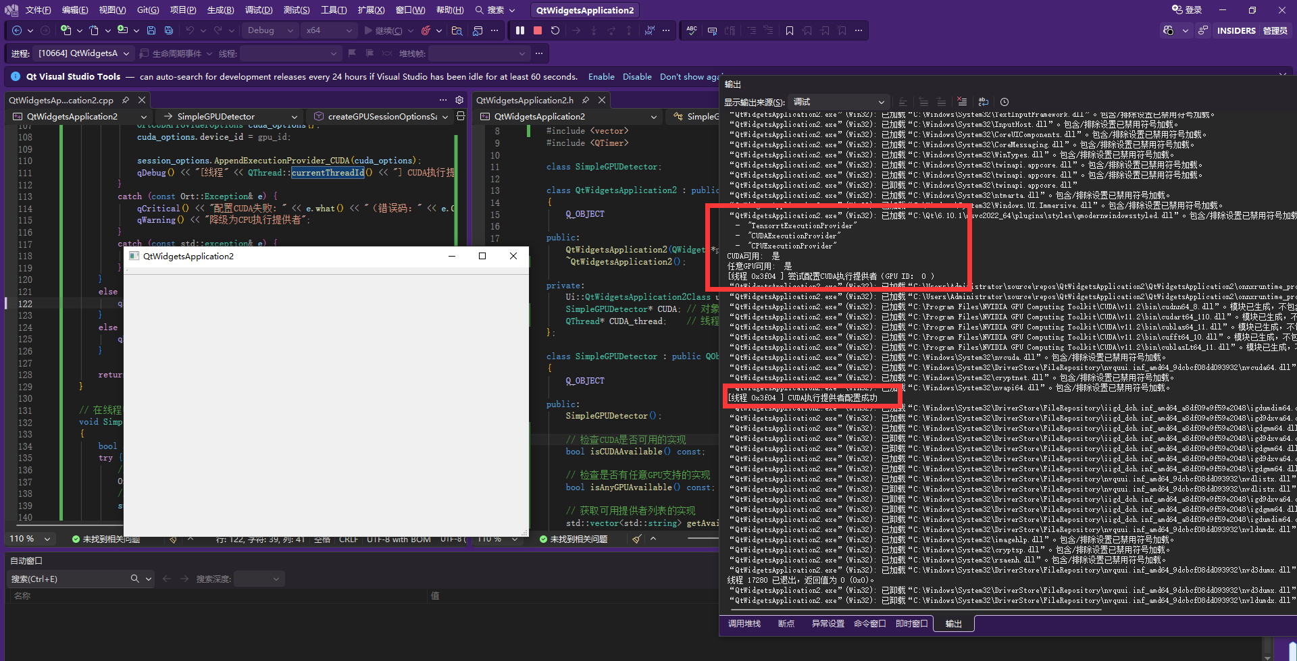The image size is (1297, 661).
Task: Click the spell checker ABC icon
Action: click(692, 30)
